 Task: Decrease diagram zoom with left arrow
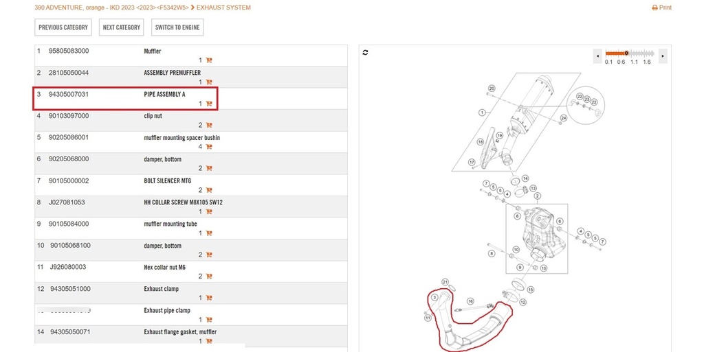597,56
